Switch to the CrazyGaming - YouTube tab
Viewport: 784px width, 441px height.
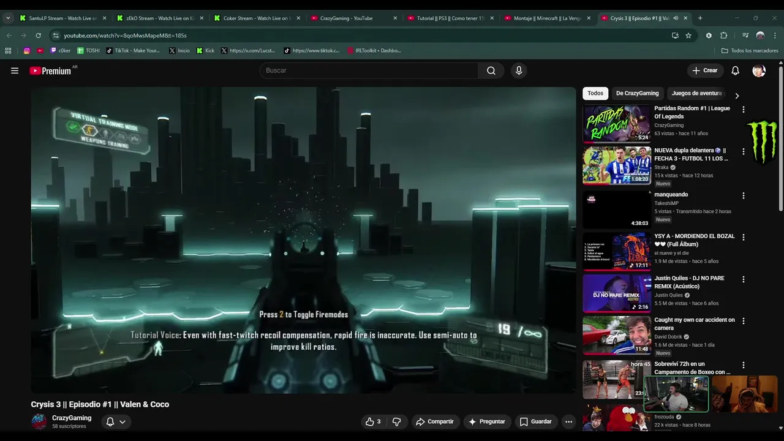pyautogui.click(x=353, y=18)
